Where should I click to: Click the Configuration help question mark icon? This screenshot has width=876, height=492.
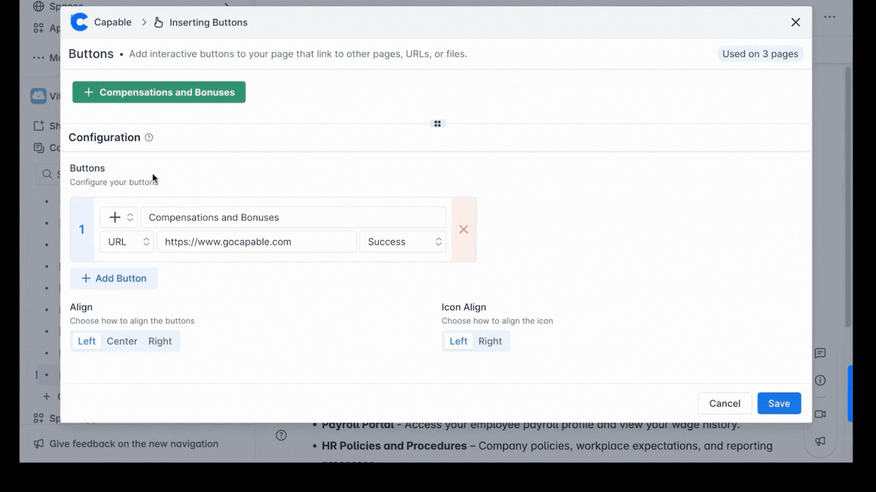point(149,137)
